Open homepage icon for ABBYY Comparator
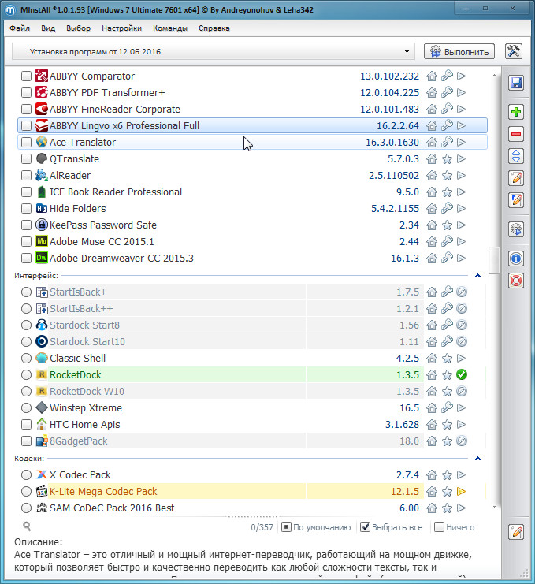Image resolution: width=535 pixels, height=584 pixels. 432,76
